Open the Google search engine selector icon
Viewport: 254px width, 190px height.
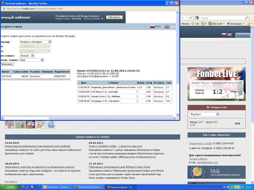[x=198, y=18]
